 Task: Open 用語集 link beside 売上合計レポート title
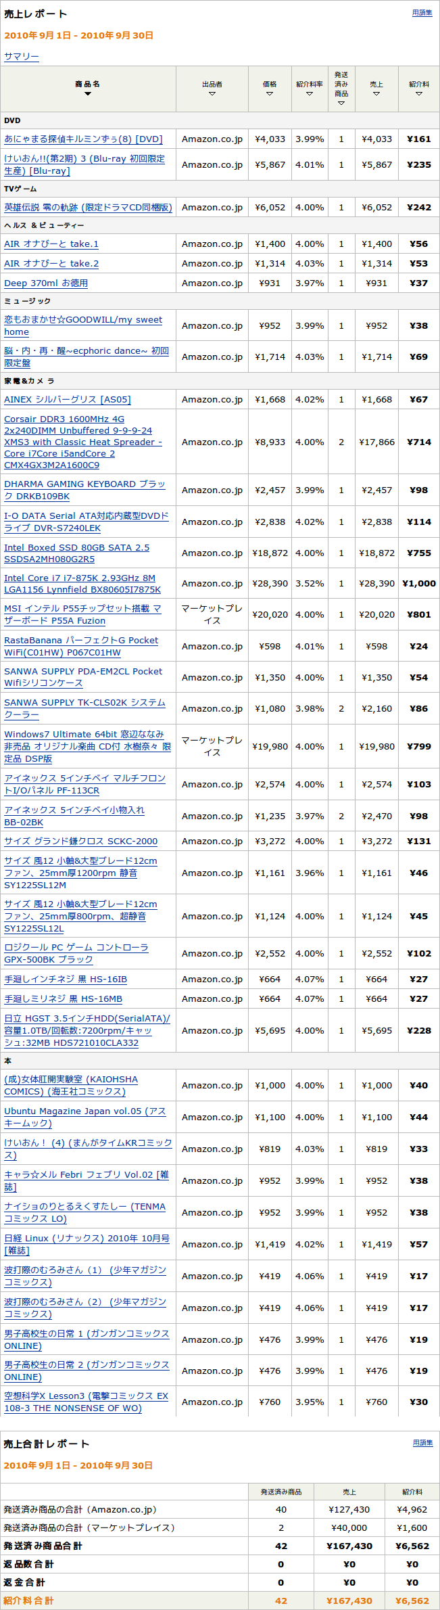click(422, 1443)
